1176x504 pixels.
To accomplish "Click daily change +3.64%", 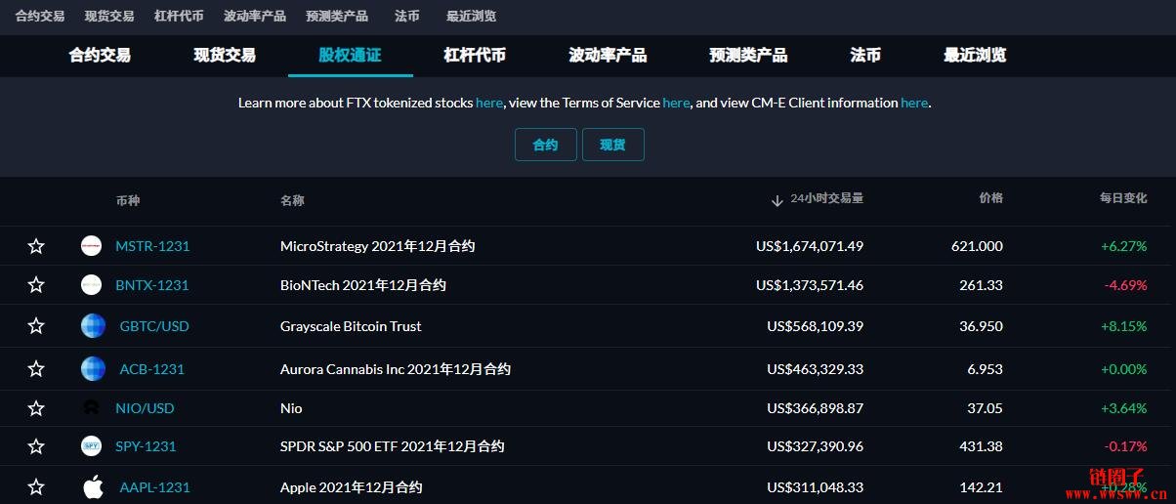I will 1123,408.
